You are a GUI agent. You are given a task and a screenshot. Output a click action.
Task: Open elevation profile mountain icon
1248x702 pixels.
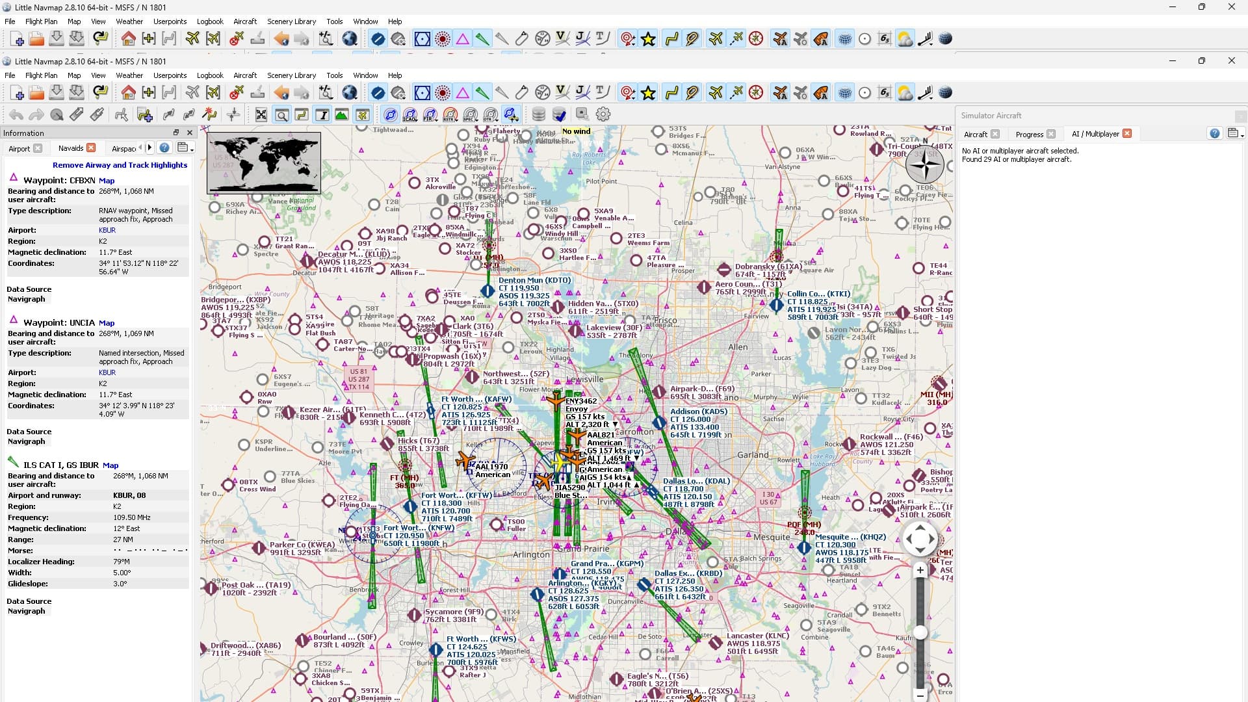tap(342, 115)
